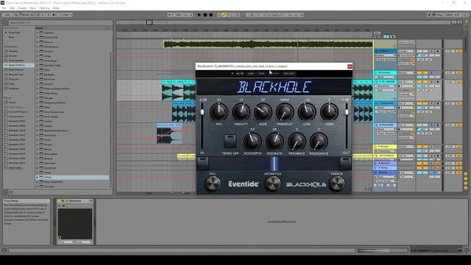Image resolution: width=471 pixels, height=265 pixels.
Task: Open the Edit menu
Action: tap(12, 8)
